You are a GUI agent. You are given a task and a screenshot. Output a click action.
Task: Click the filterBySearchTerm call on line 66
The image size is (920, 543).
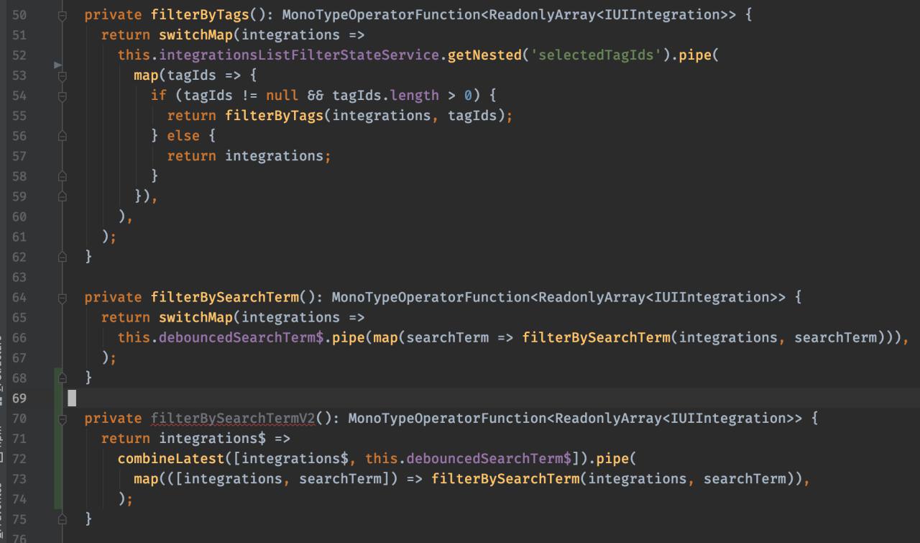pyautogui.click(x=597, y=337)
